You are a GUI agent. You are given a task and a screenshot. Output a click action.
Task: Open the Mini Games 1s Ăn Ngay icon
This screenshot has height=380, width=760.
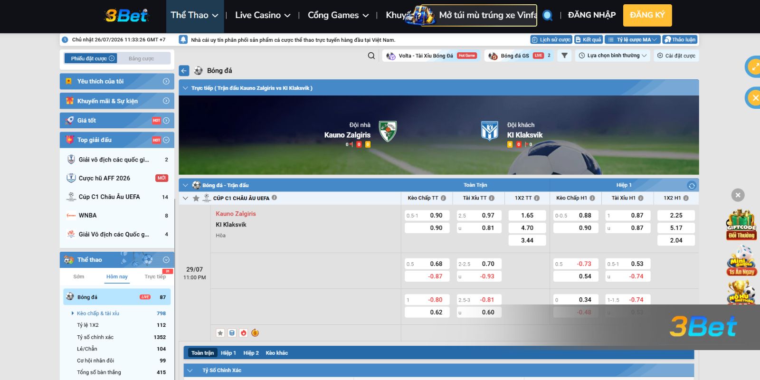tap(741, 261)
